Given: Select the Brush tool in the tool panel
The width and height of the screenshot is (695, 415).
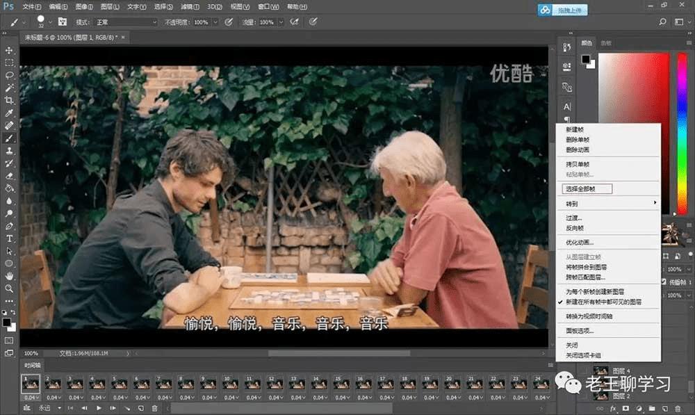Looking at the screenshot, I should [9, 138].
